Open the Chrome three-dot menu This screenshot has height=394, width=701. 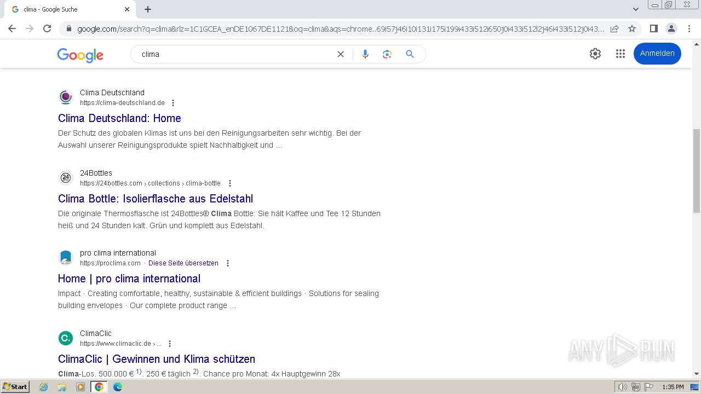(x=689, y=28)
